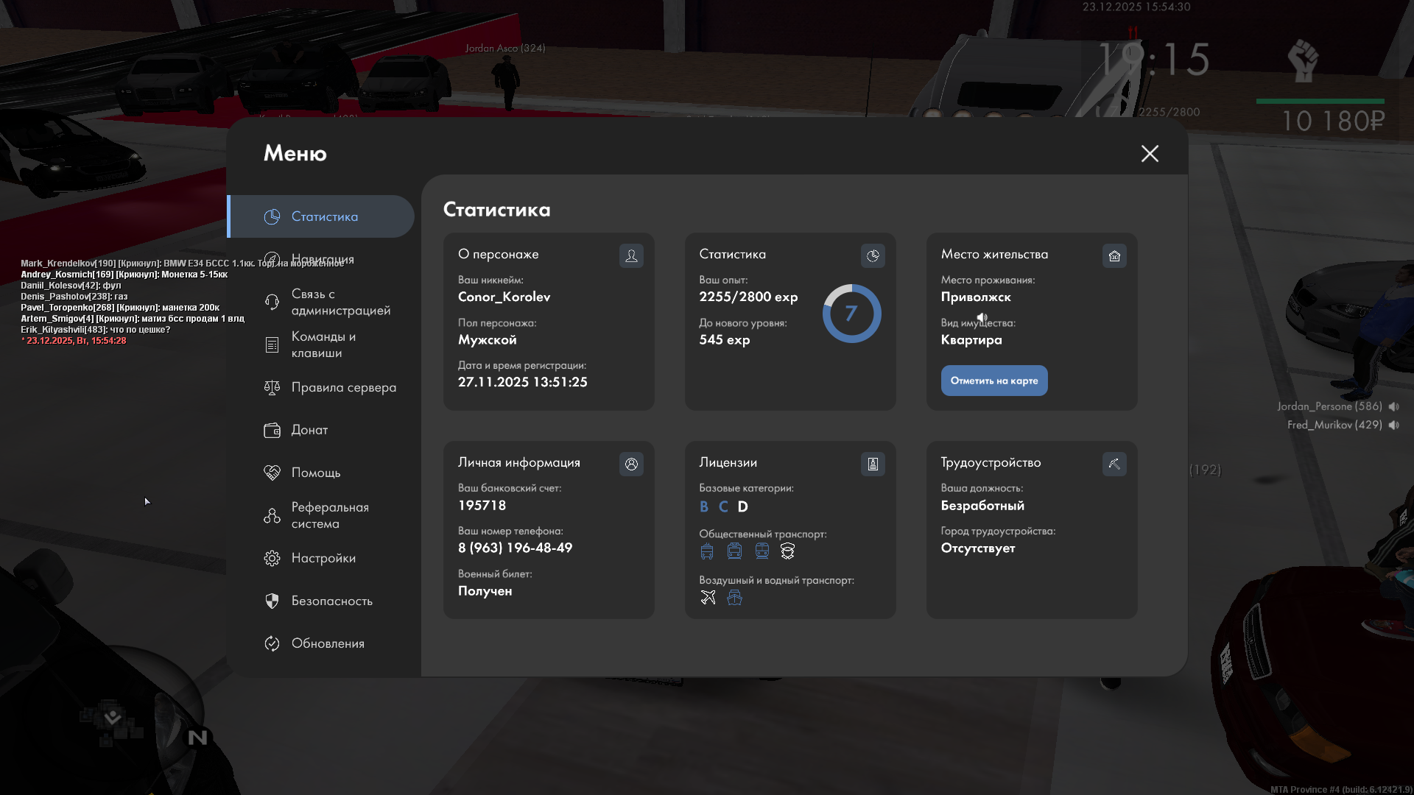Open the Донат section
The height and width of the screenshot is (795, 1414).
coord(309,430)
